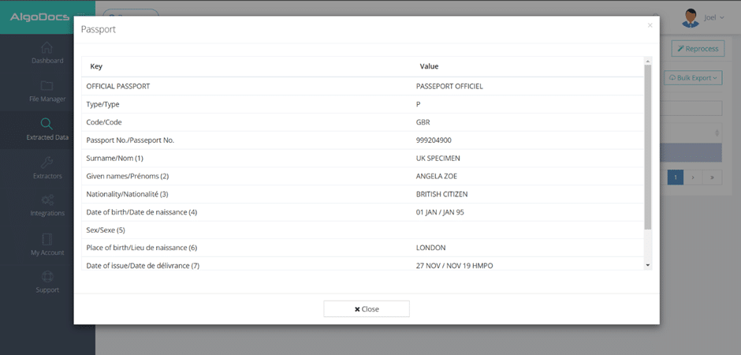Viewport: 741px width, 355px height.
Task: Select the Passport No. value 999204900
Action: point(434,140)
